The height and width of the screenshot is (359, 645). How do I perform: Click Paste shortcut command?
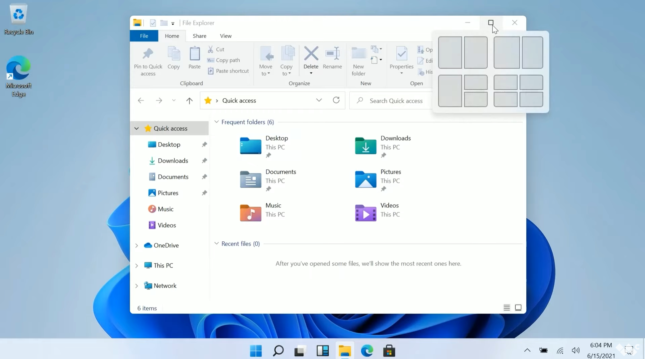[x=228, y=71]
